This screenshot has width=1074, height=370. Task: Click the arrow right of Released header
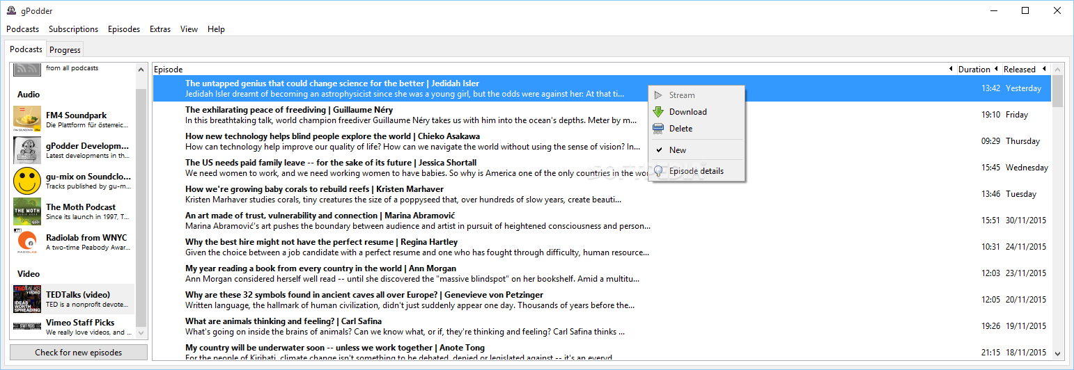coord(1043,69)
